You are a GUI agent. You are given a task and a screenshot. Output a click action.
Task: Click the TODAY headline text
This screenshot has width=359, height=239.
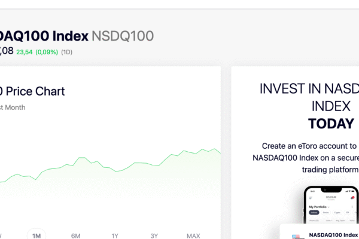click(331, 124)
